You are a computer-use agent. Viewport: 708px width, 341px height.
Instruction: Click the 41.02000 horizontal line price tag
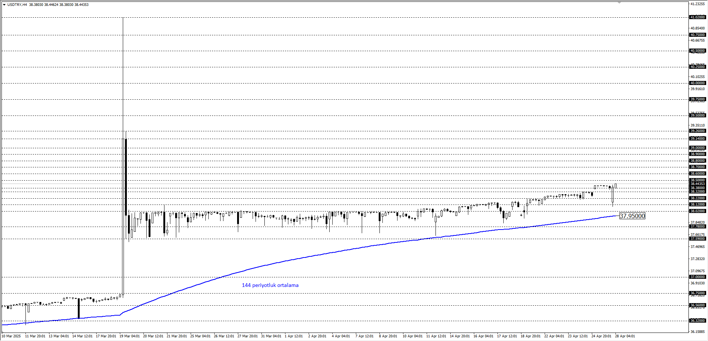698,17
